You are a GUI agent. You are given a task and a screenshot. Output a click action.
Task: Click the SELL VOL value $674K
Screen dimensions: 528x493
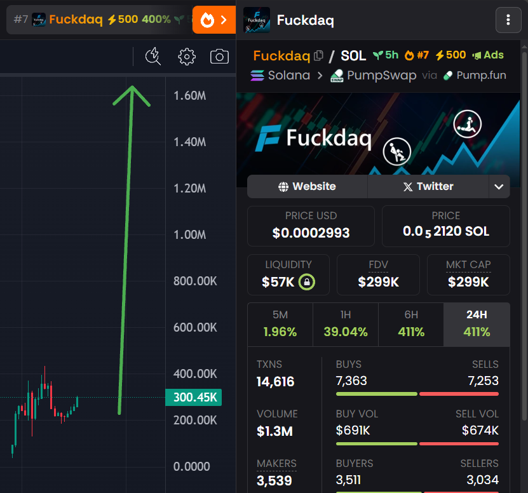pyautogui.click(x=480, y=430)
